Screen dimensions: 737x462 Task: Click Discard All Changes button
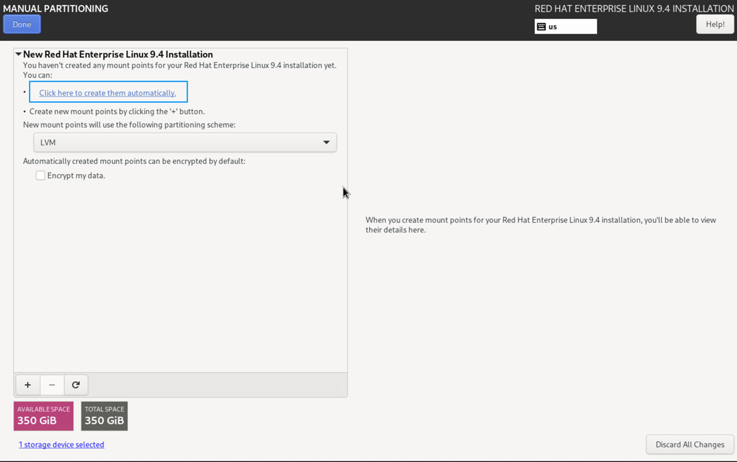(690, 444)
